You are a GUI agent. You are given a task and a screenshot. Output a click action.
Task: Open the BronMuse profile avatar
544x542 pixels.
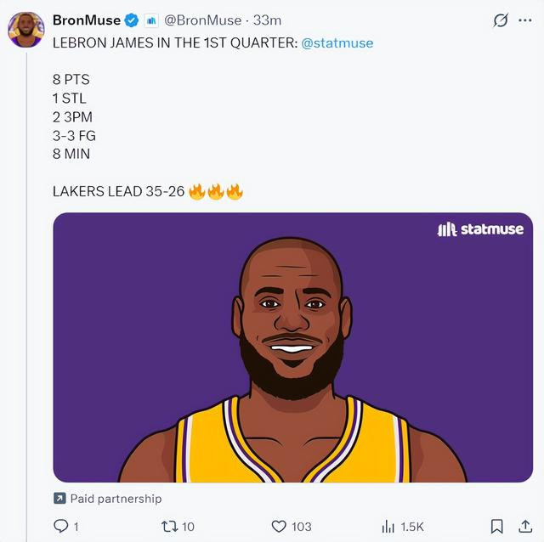pyautogui.click(x=25, y=30)
